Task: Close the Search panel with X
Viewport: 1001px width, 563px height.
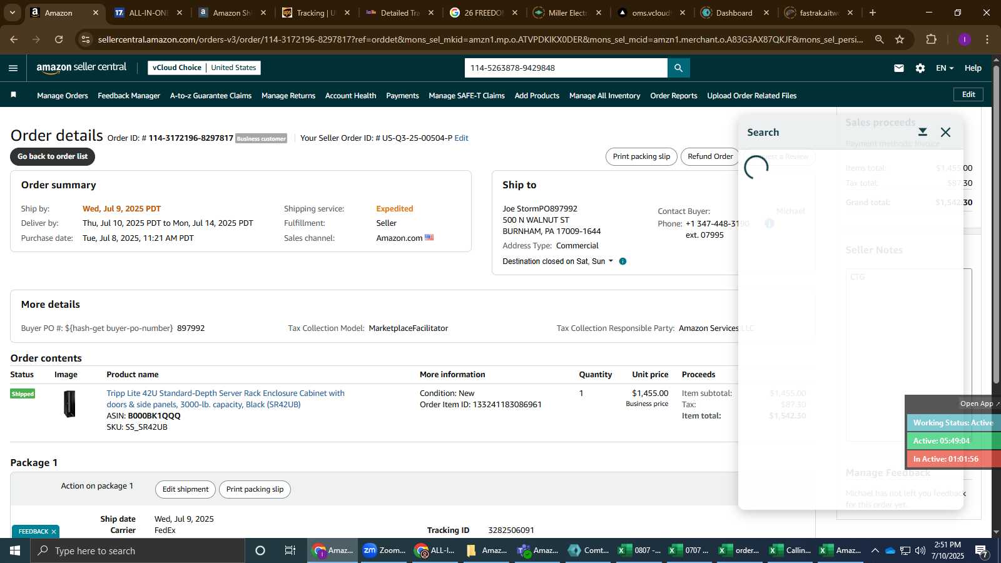Action: point(945,132)
